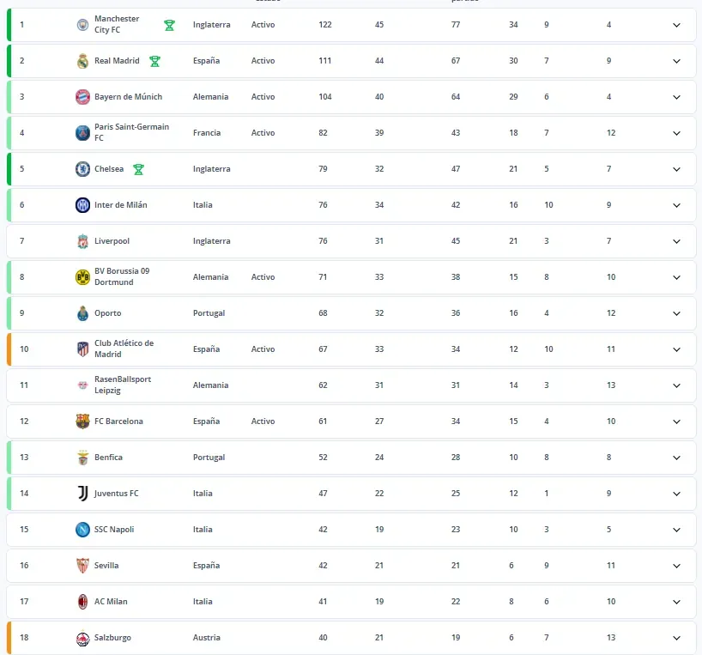702x655 pixels.
Task: Click the RasenBallsport Leipzig team name
Action: (124, 385)
